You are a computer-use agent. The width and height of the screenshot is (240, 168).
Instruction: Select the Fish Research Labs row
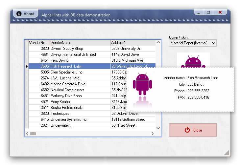coord(92,66)
